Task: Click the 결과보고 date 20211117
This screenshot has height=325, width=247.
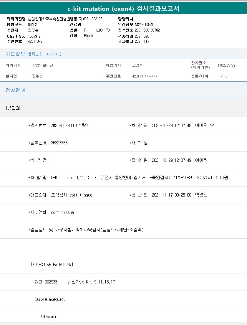Action: [142, 41]
